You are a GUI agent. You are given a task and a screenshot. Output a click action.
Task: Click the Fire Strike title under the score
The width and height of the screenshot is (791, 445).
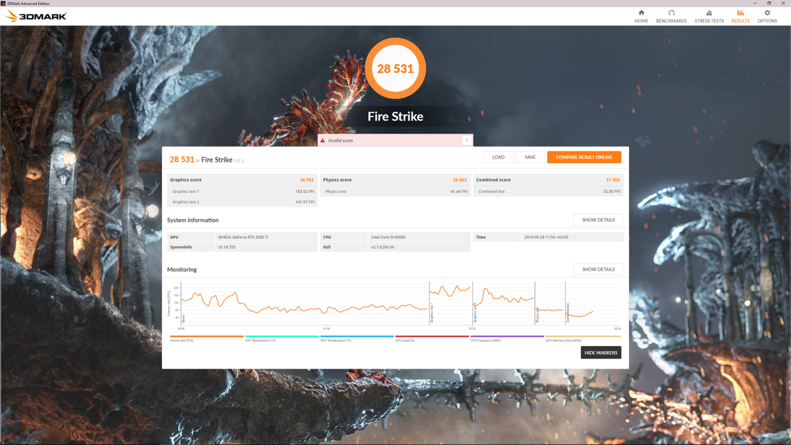pos(395,116)
